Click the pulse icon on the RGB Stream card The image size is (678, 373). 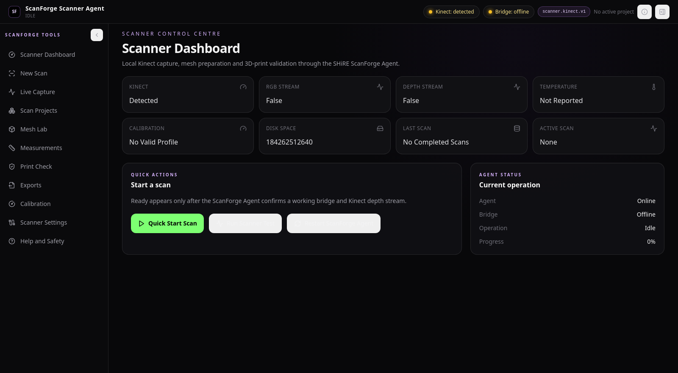pos(380,87)
